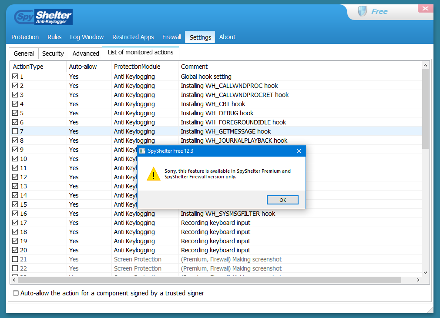This screenshot has height=318, width=440.
Task: Sort by Auto-allow column header
Action: (x=89, y=67)
